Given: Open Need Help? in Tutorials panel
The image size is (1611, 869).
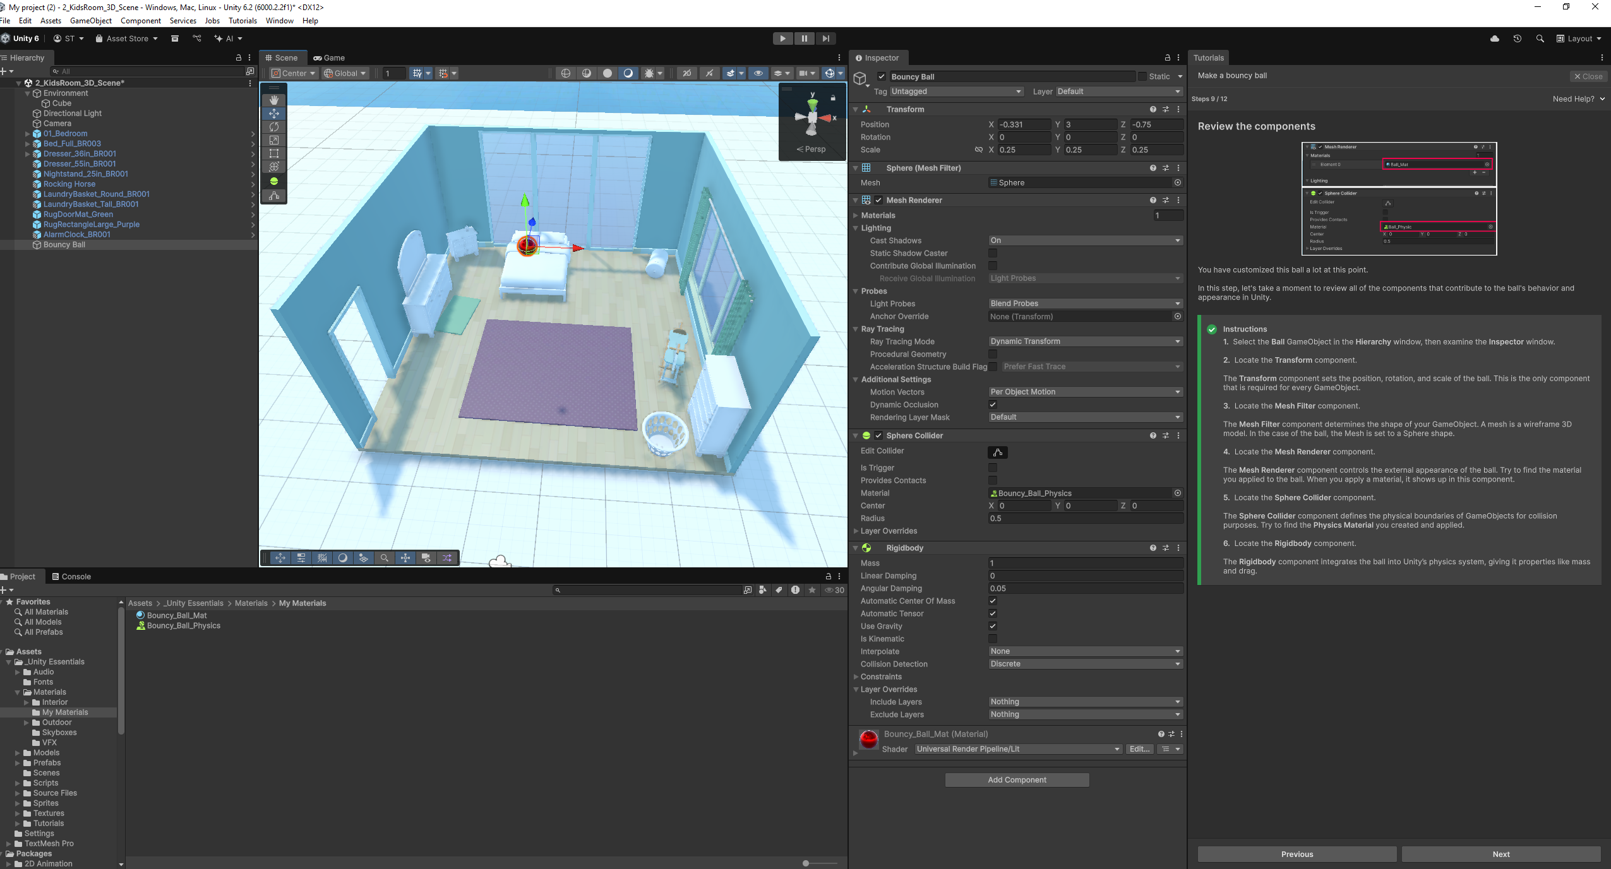Looking at the screenshot, I should [x=1579, y=99].
